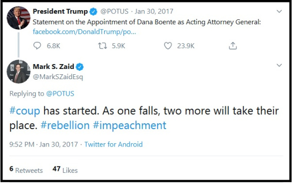This screenshot has height=183, width=292.
Task: Click Mark S. Zaid's verified badge
Action: [x=80, y=67]
